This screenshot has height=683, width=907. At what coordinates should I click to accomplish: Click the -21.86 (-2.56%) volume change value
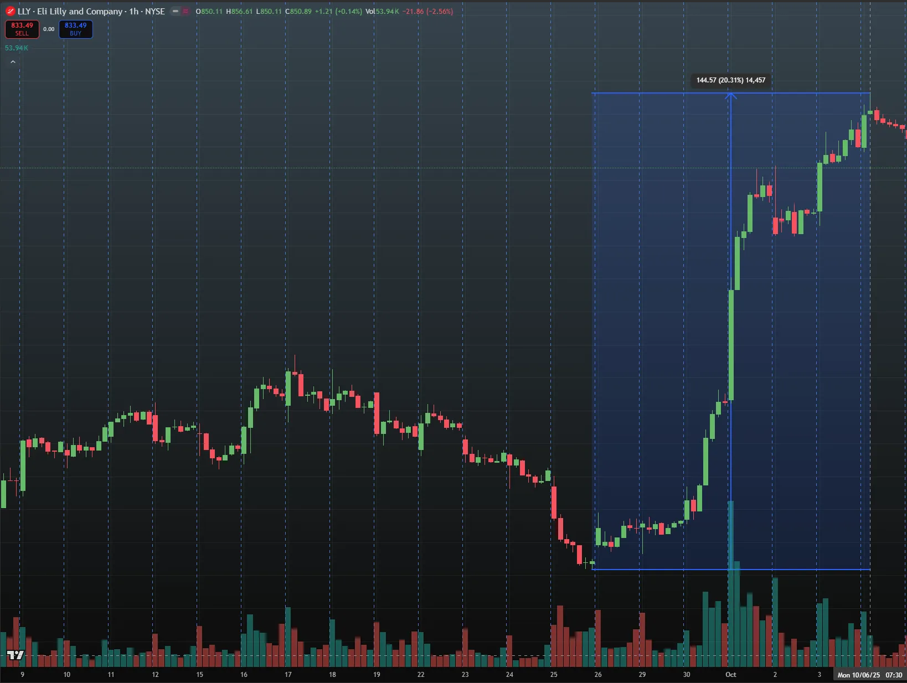[427, 11]
